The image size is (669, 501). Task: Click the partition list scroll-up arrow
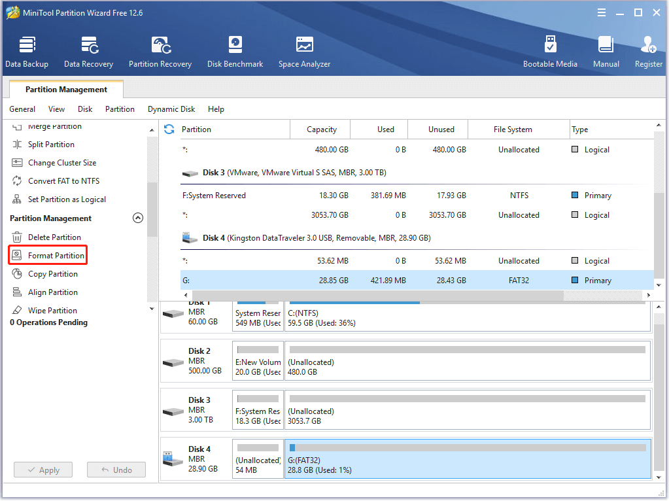coord(659,125)
